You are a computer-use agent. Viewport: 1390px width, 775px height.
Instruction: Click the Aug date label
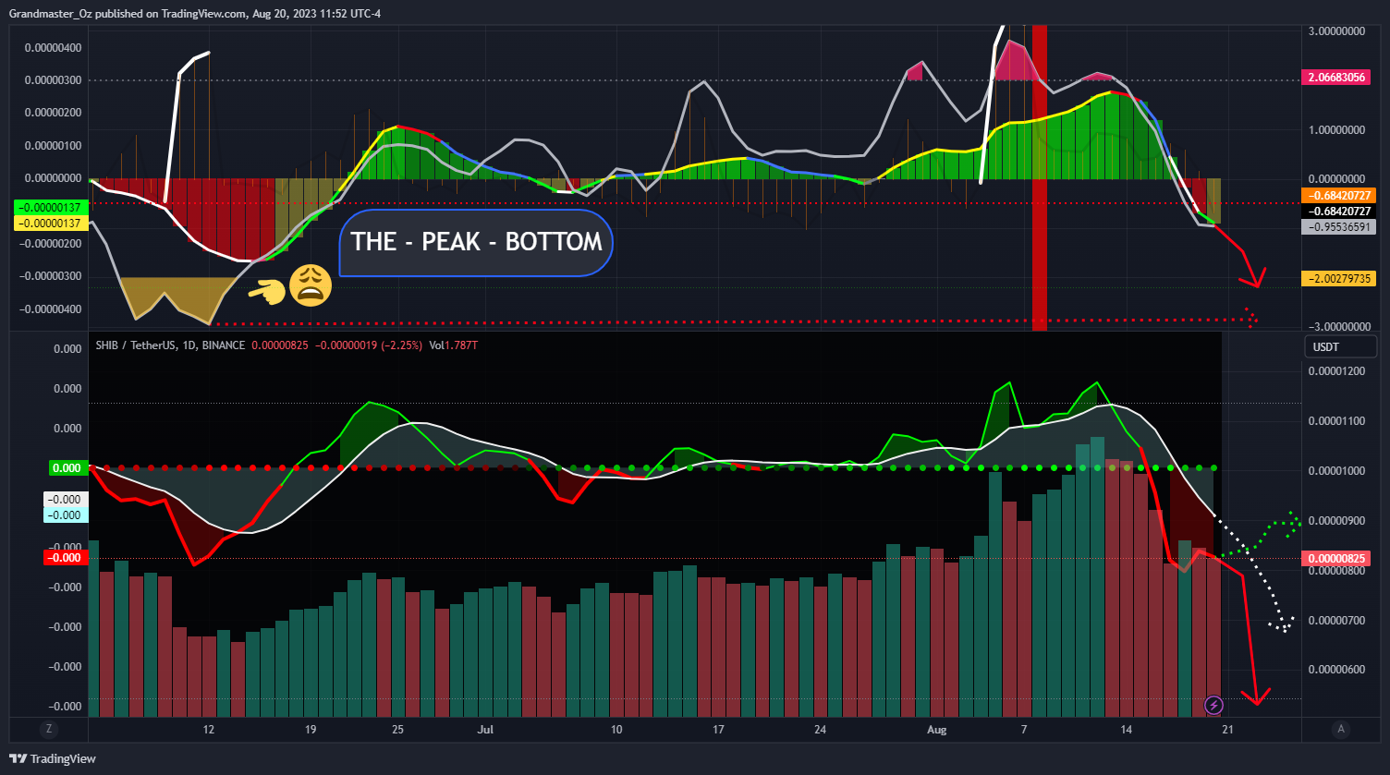[936, 729]
